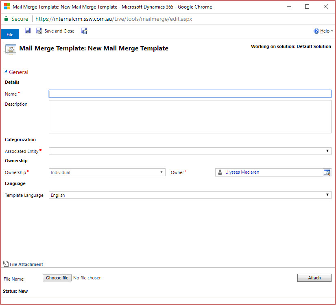This screenshot has width=336, height=305.
Task: Click into the Name text field
Action: 190,94
